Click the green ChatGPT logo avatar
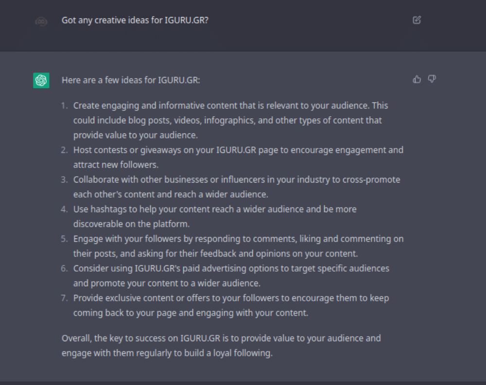 pos(41,80)
